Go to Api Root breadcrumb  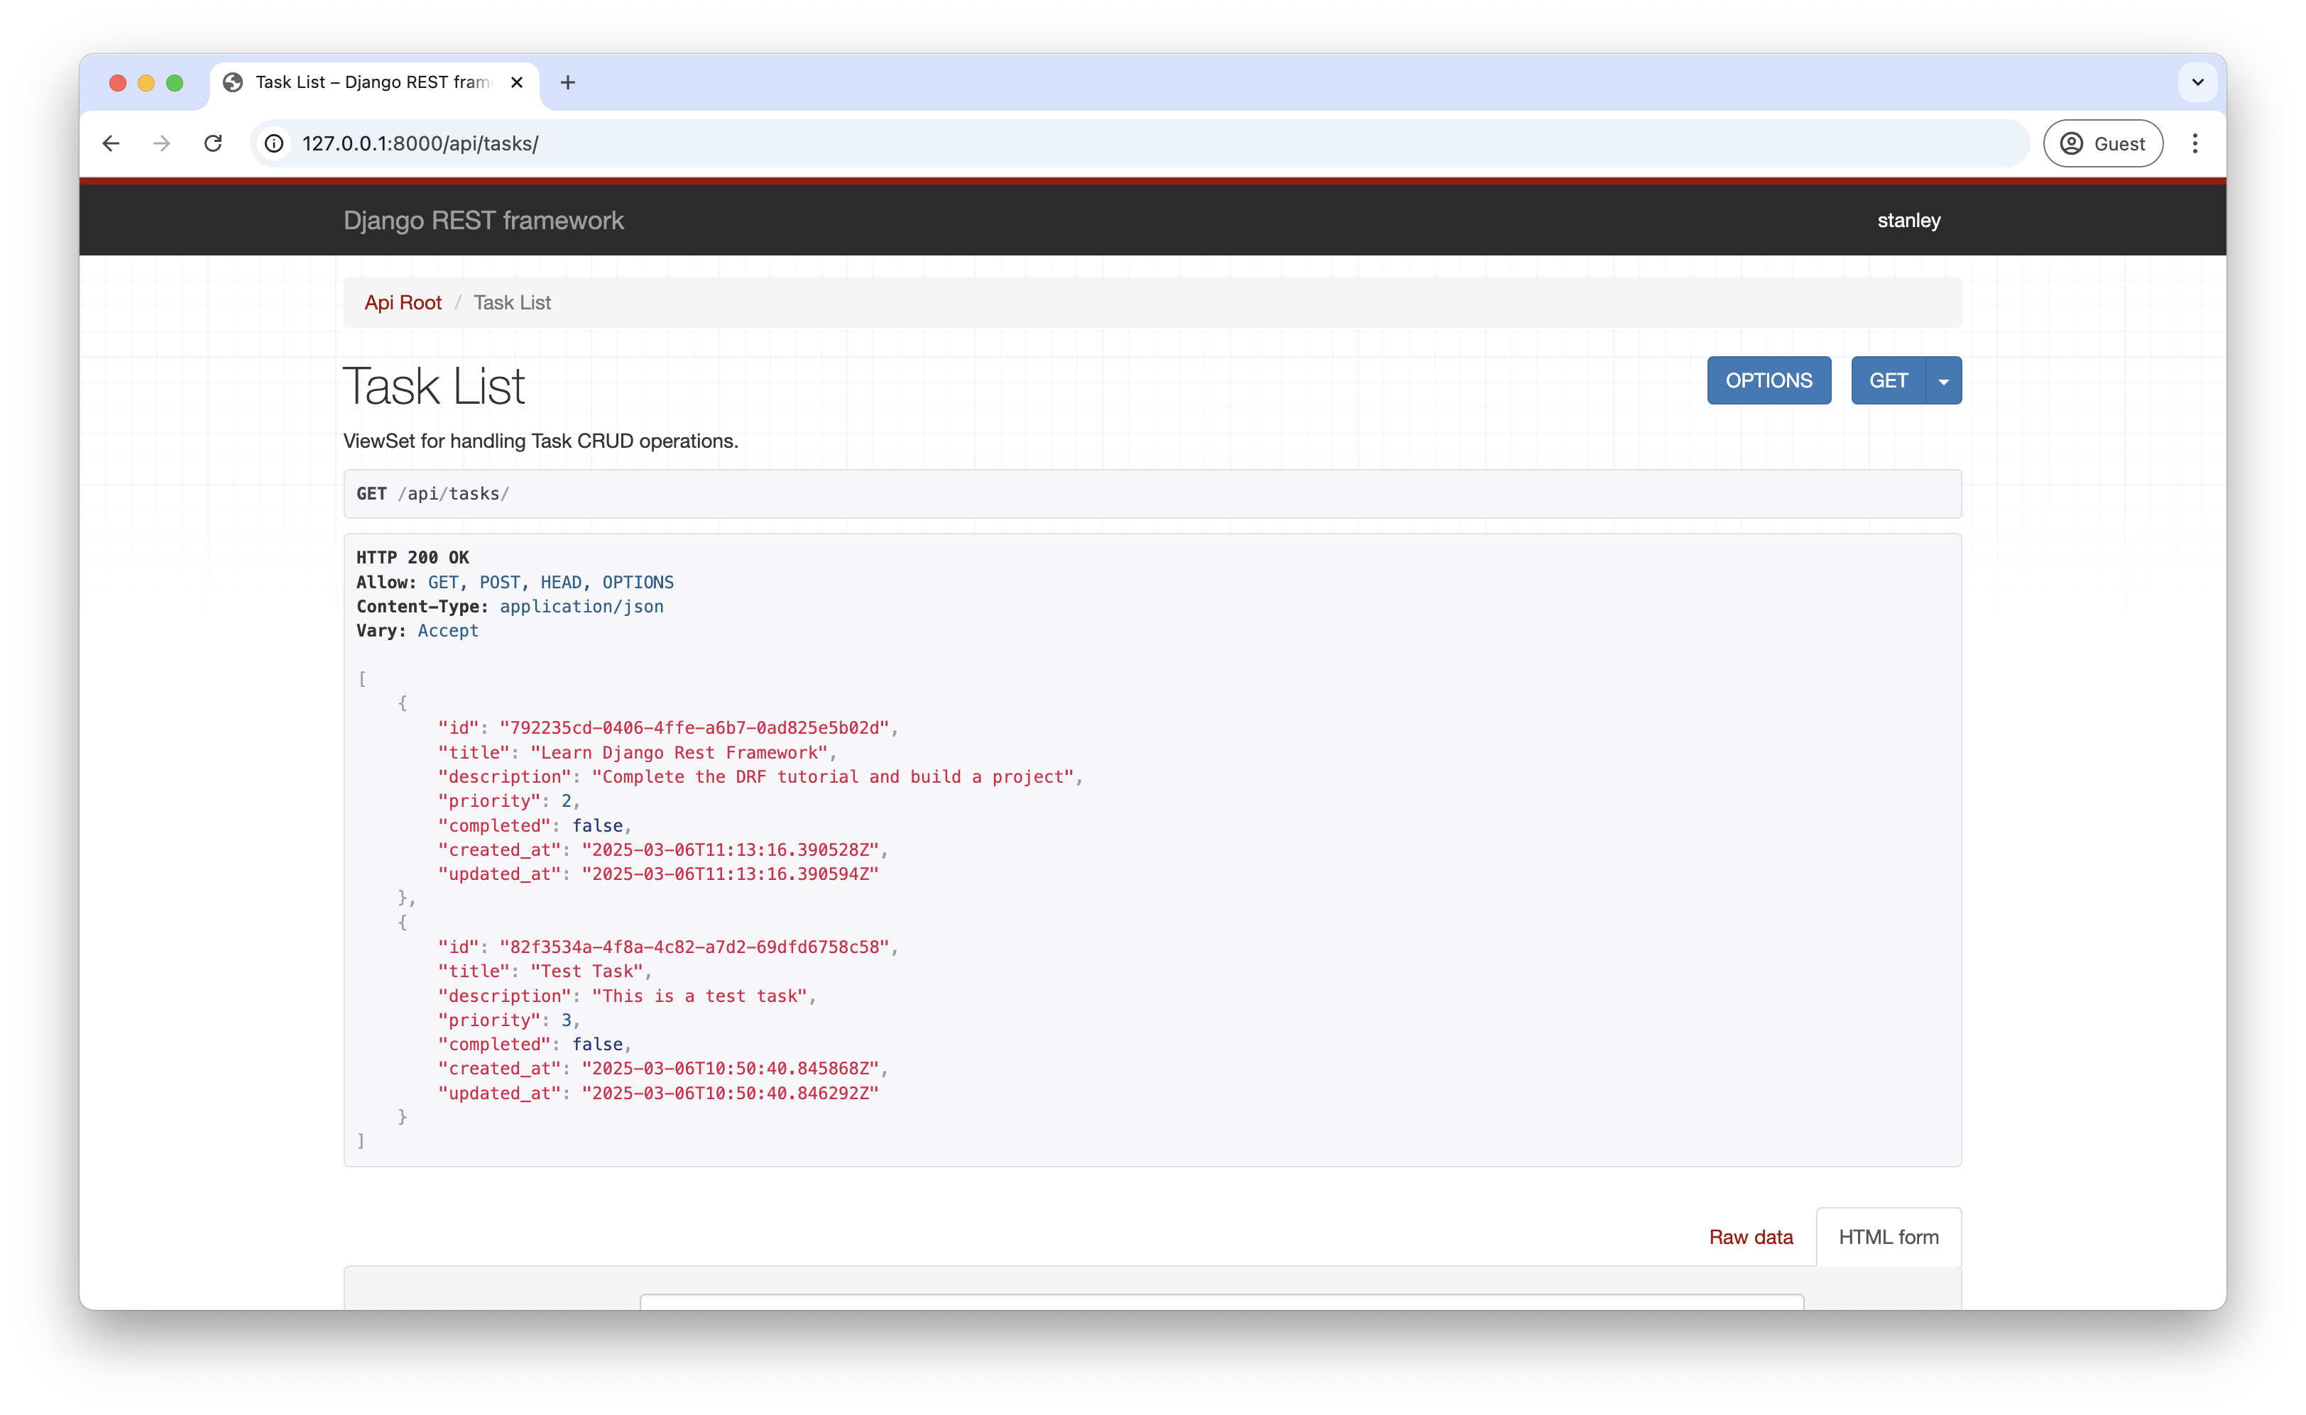(x=403, y=302)
